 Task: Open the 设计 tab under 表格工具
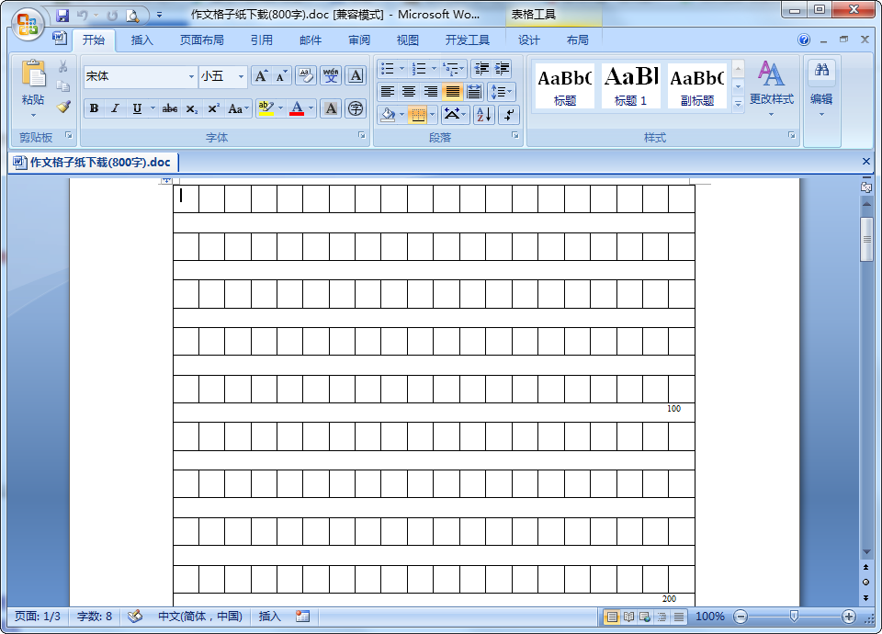coord(528,40)
